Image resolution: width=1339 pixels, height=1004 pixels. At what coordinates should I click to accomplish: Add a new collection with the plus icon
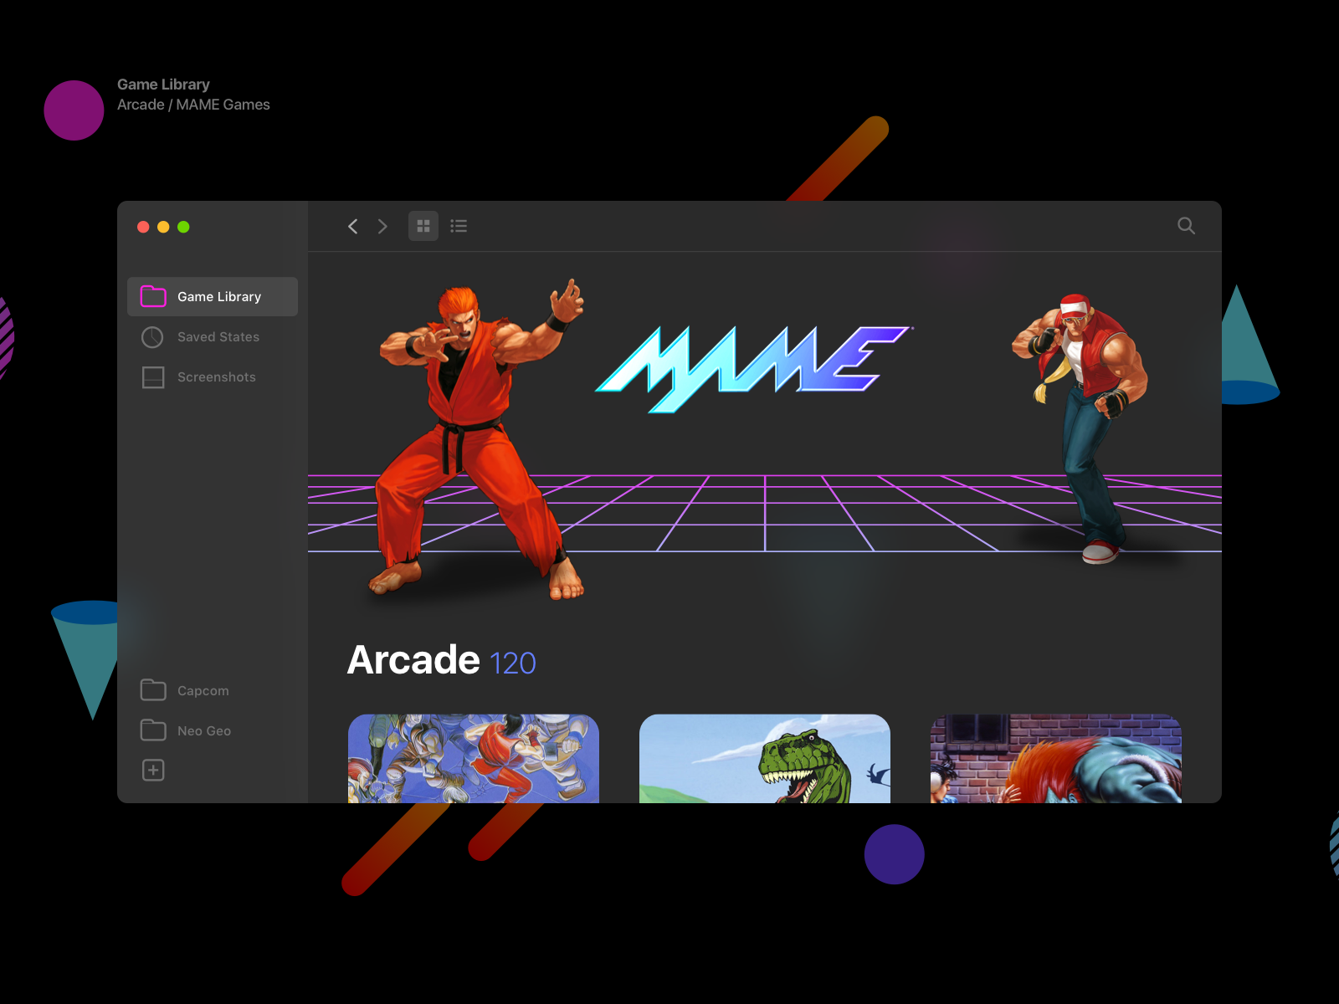153,770
